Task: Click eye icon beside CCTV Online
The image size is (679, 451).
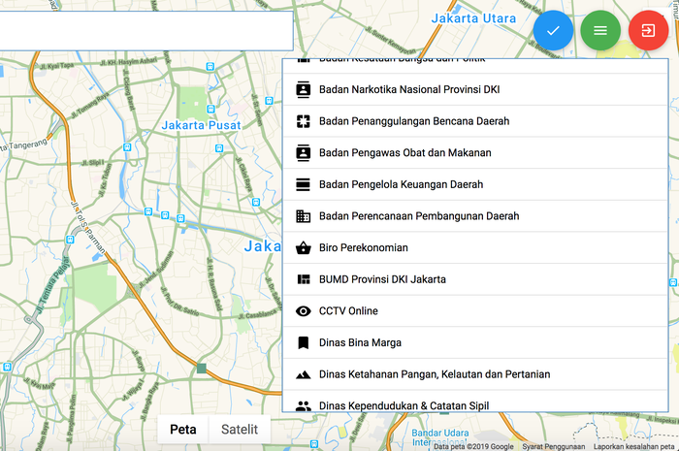Action: point(303,310)
